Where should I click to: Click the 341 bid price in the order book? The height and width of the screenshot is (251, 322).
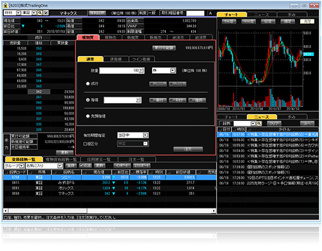tap(39, 97)
